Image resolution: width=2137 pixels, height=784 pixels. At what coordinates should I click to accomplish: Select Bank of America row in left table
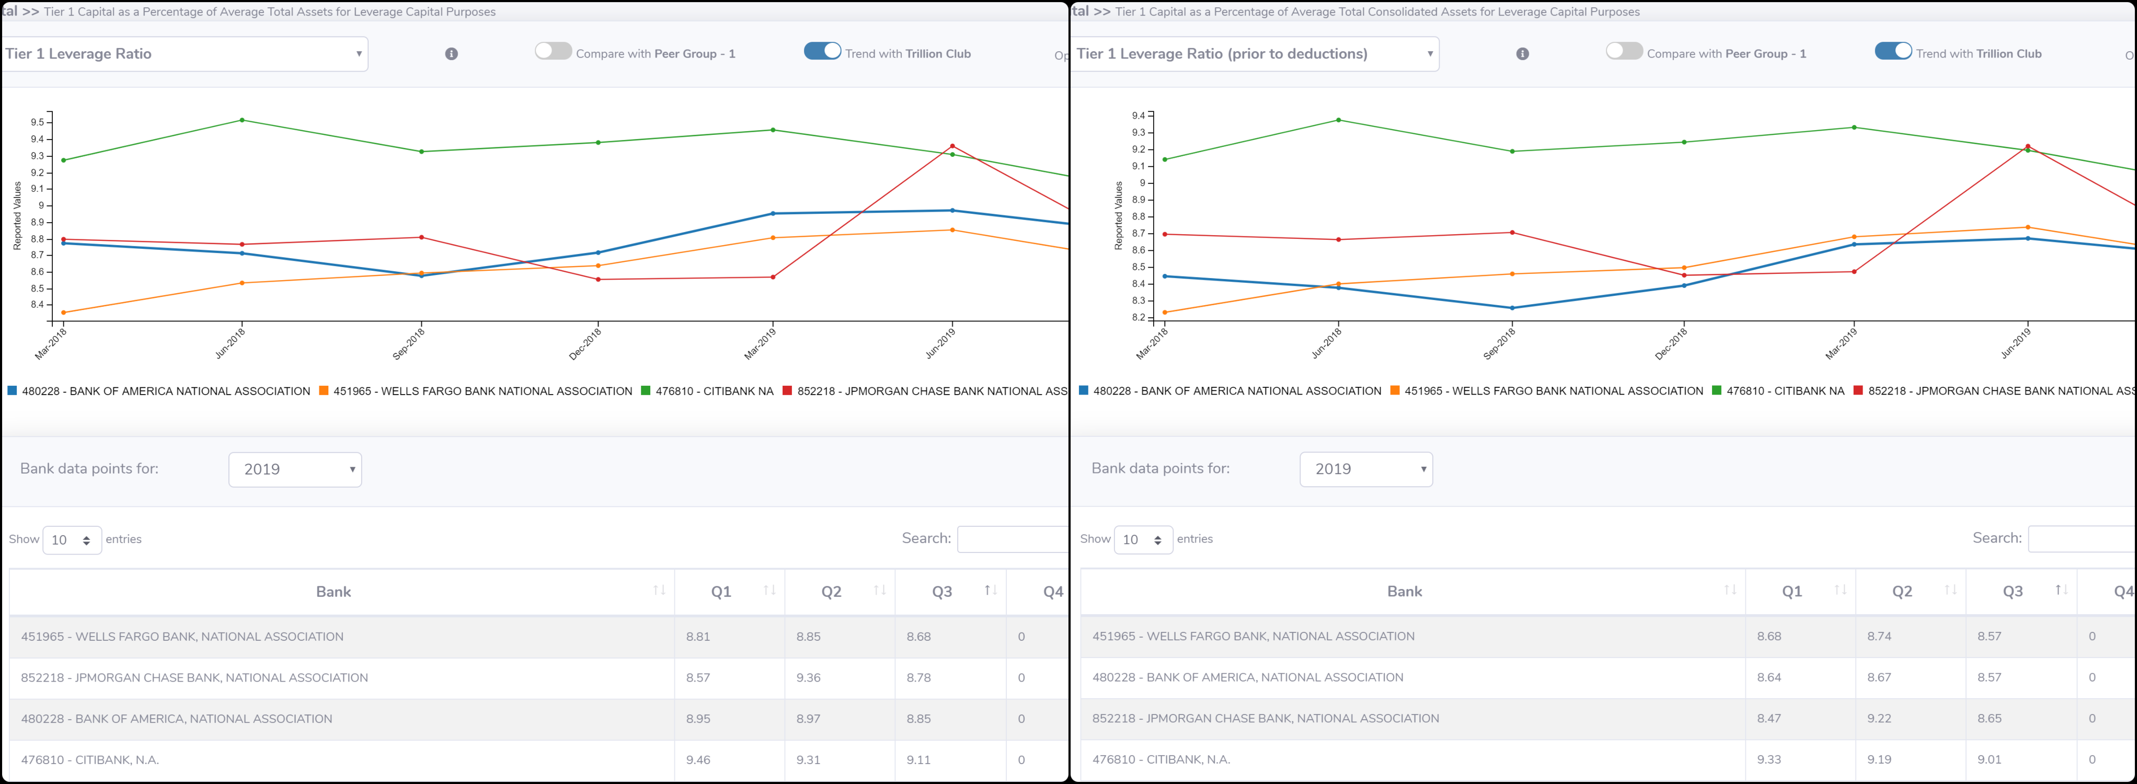[538, 719]
